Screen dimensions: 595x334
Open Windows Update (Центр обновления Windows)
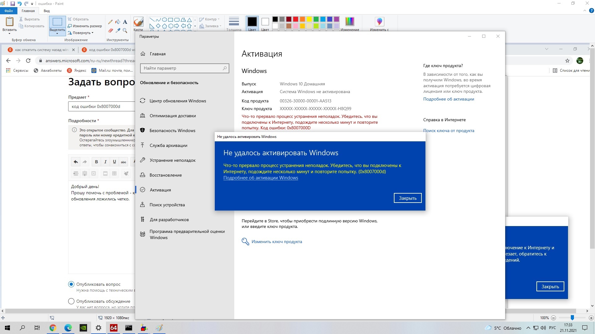[184, 101]
